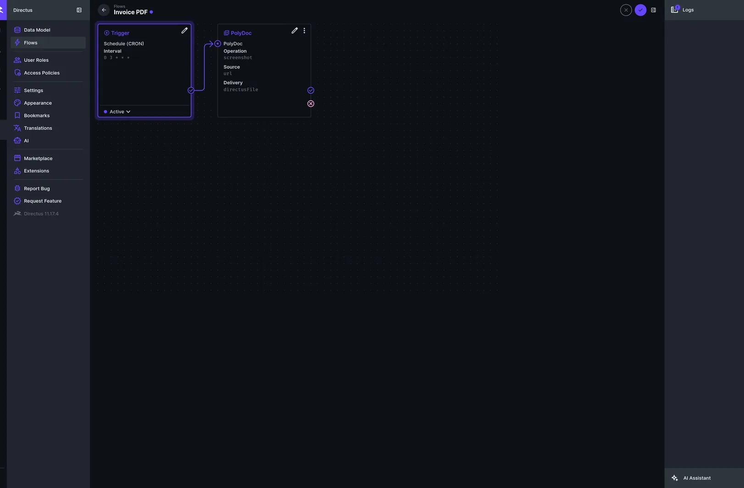Screen dimensions: 744x488
Task: Open Appearance settings
Action: click(48, 103)
